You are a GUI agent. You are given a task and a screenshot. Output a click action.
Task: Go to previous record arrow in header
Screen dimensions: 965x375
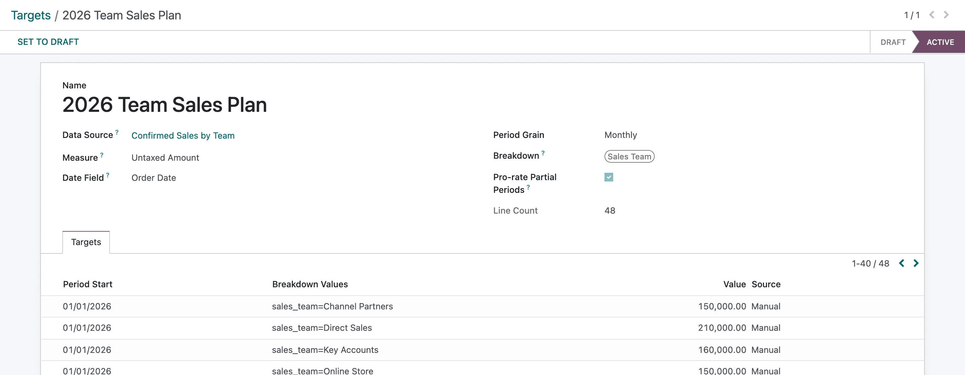931,15
